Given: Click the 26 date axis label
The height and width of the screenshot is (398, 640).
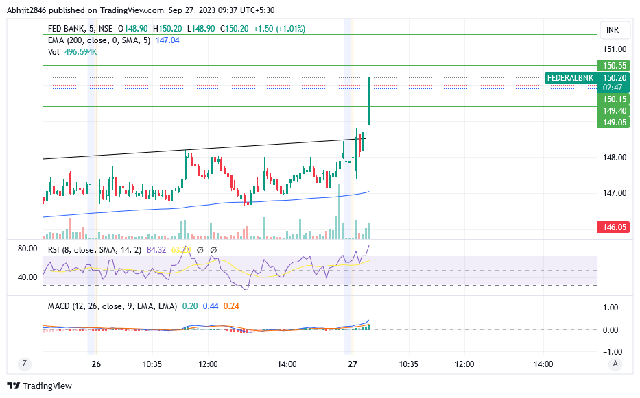Looking at the screenshot, I should pos(96,364).
